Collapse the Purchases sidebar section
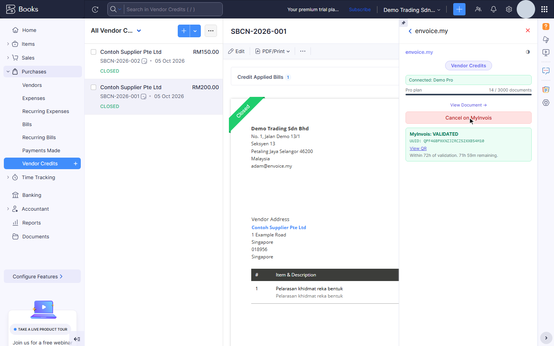The width and height of the screenshot is (554, 346). click(8, 72)
